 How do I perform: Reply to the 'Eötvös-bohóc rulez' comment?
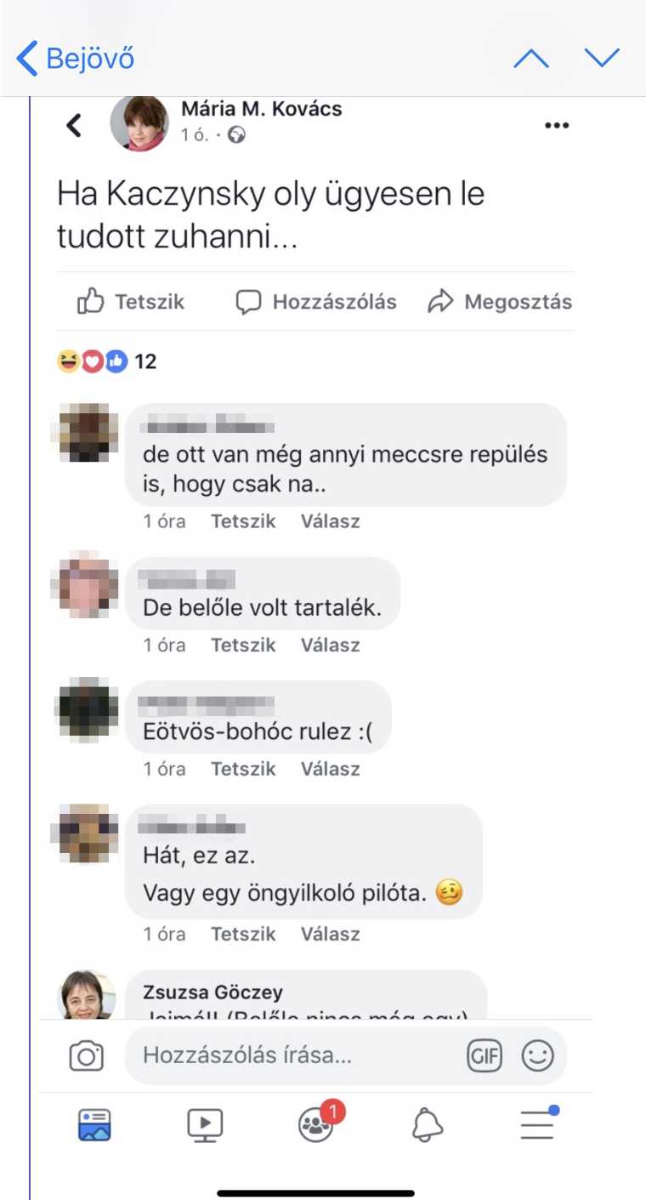click(330, 769)
